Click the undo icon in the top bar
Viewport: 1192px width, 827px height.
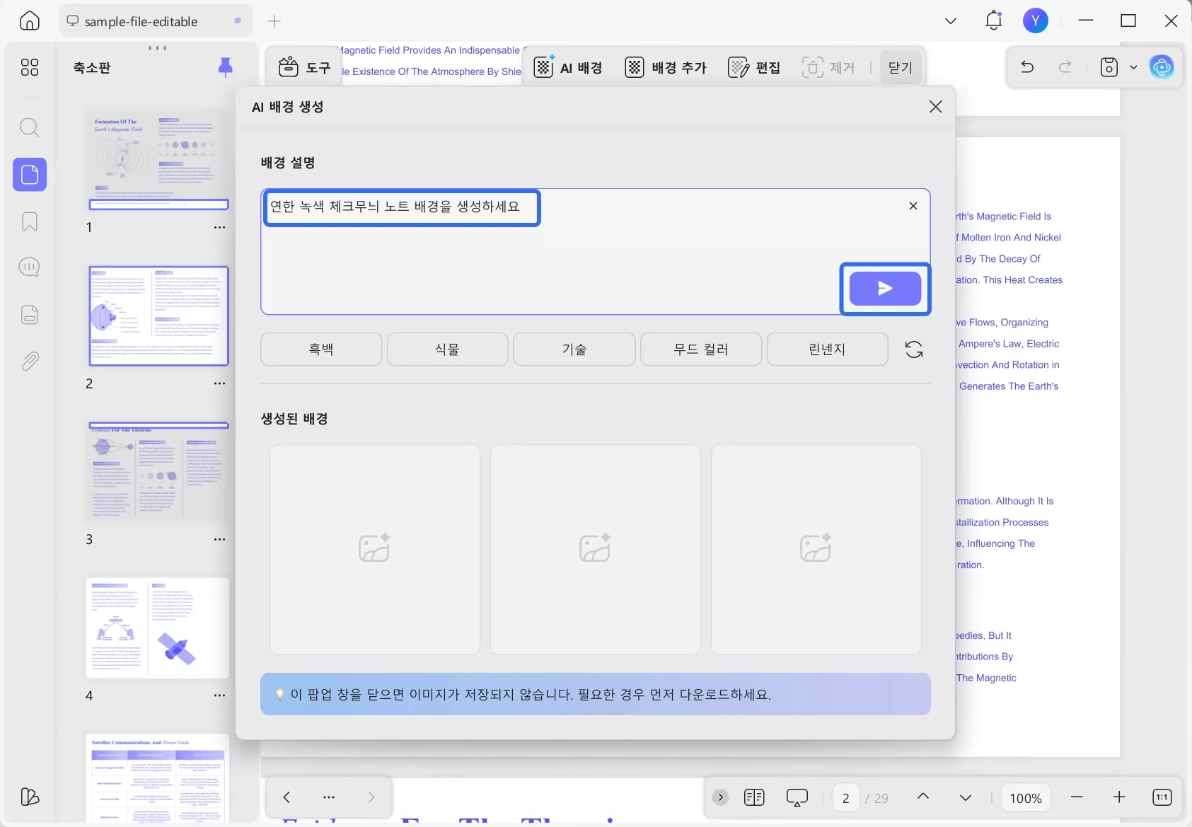1026,67
